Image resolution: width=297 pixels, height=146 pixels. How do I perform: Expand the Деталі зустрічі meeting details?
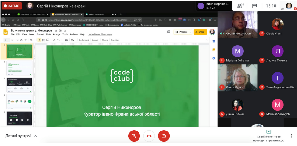21,136
